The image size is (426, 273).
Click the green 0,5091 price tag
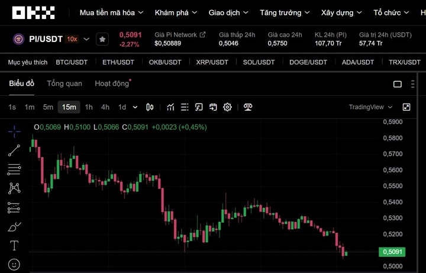392,252
